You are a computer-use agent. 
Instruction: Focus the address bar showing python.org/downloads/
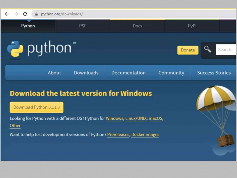click(134, 14)
